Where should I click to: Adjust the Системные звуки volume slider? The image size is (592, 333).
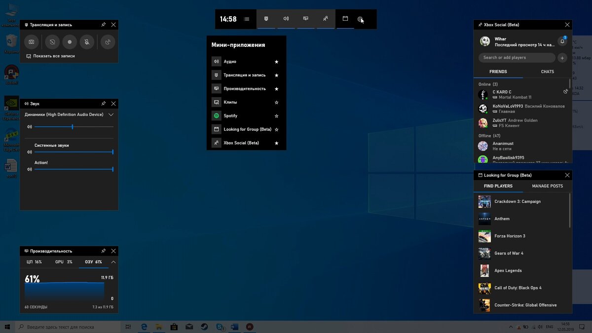[x=74, y=152]
